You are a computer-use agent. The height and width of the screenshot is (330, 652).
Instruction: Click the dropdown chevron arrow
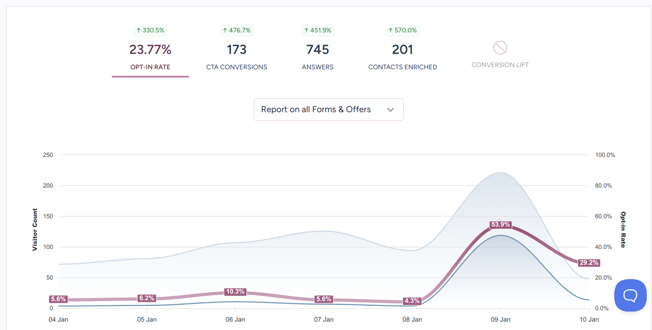point(391,110)
